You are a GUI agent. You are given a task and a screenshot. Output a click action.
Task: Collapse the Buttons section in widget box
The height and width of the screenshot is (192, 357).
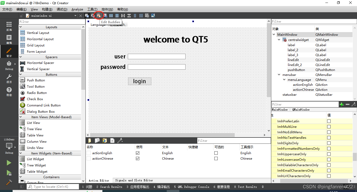[x=21, y=74]
